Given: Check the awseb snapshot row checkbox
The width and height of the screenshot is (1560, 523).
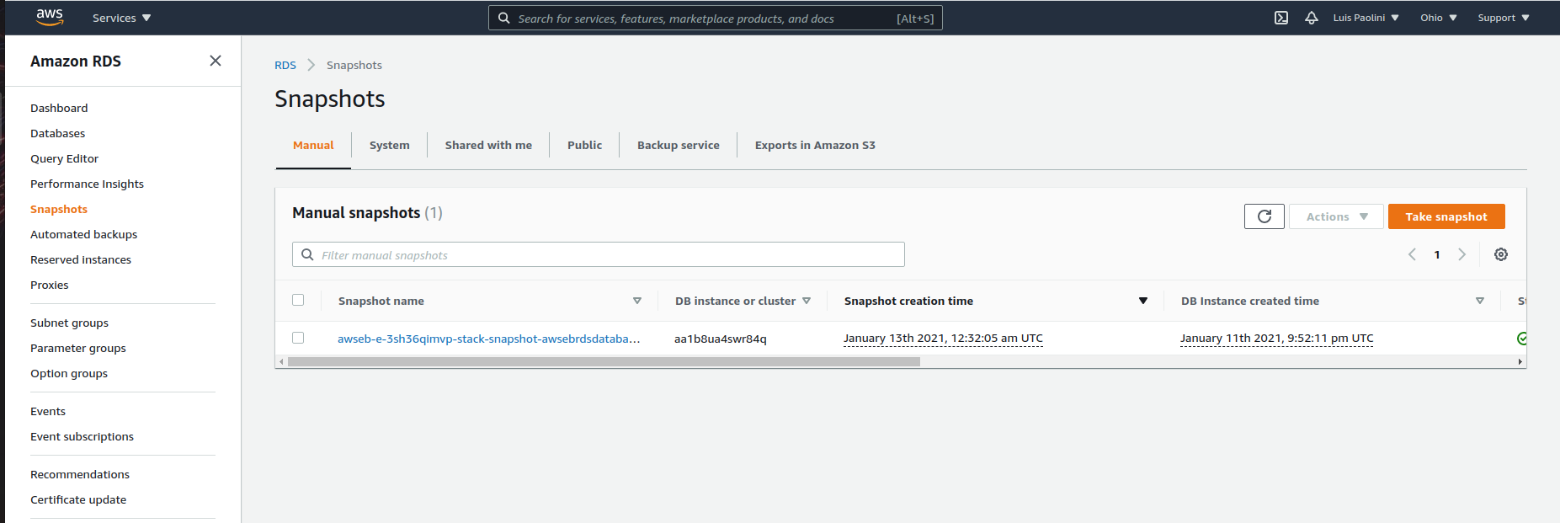Looking at the screenshot, I should click(x=298, y=338).
